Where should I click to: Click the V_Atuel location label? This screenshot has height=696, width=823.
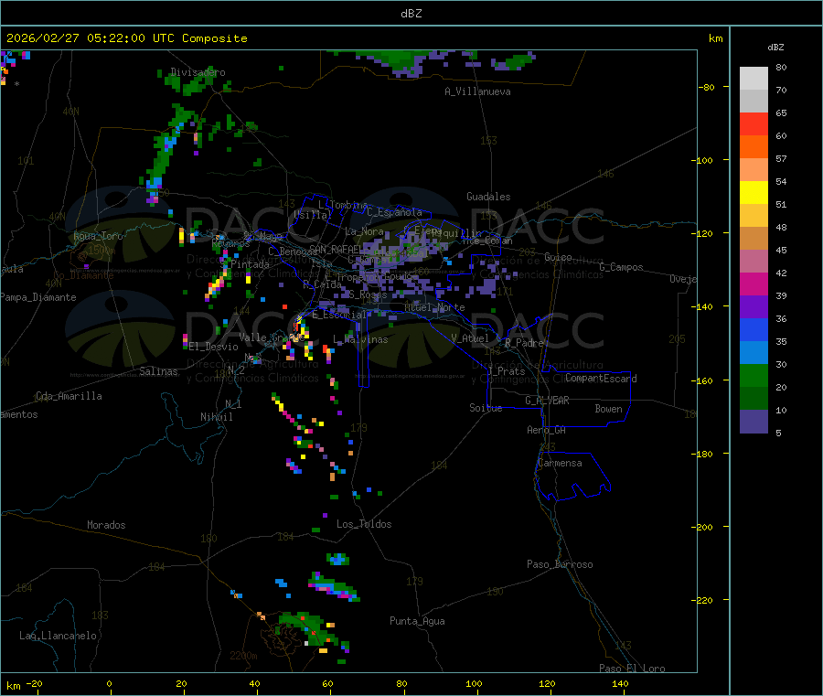click(x=470, y=338)
